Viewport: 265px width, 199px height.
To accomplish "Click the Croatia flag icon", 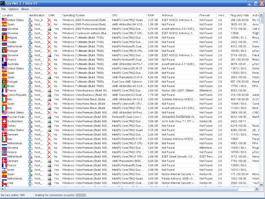I will coord(5,42).
